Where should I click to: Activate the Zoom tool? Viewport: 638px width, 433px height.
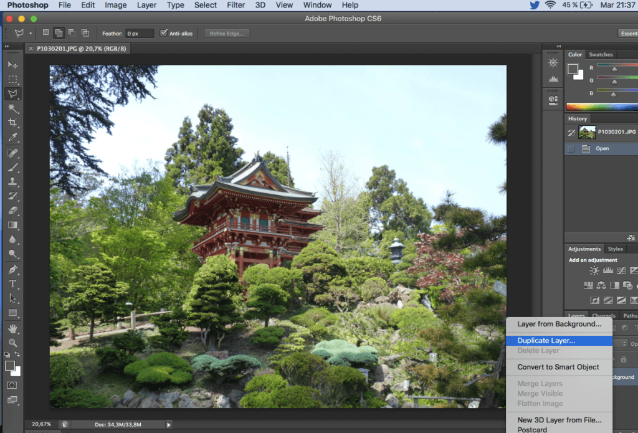point(12,343)
